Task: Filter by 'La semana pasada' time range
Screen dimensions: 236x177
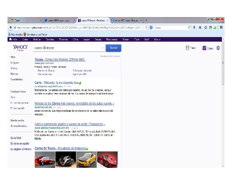Action: (x=19, y=103)
